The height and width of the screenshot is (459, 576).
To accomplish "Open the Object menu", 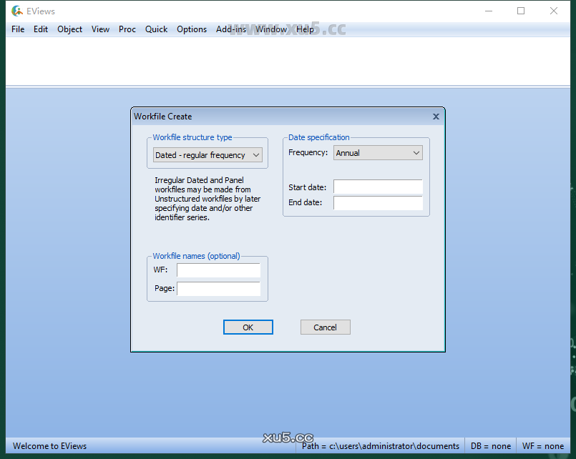I will coord(69,29).
